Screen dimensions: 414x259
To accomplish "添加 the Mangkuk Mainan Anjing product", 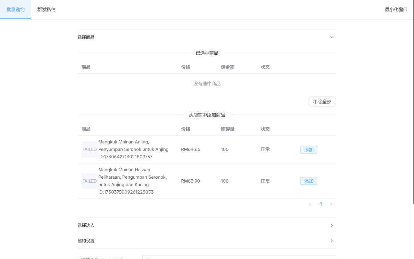I will click(x=309, y=149).
